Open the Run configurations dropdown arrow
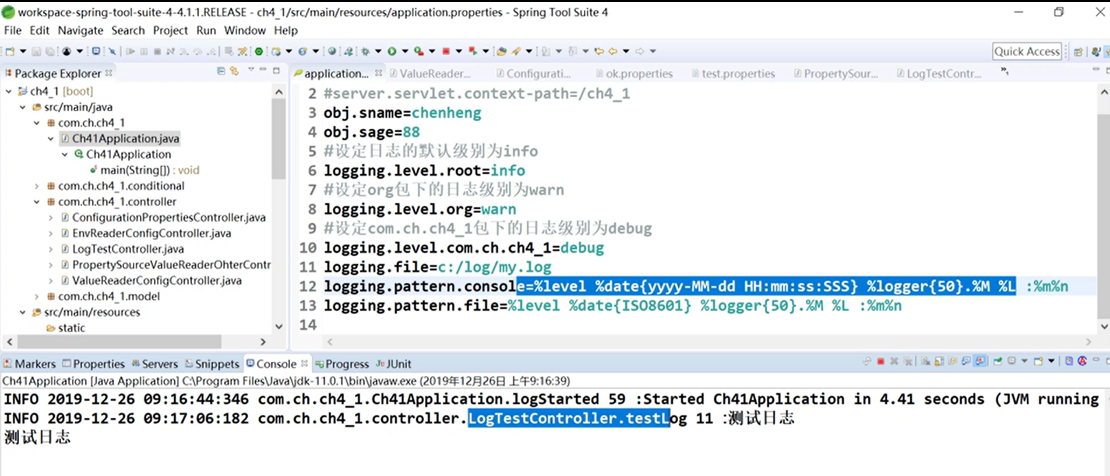This screenshot has width=1110, height=476. [405, 51]
